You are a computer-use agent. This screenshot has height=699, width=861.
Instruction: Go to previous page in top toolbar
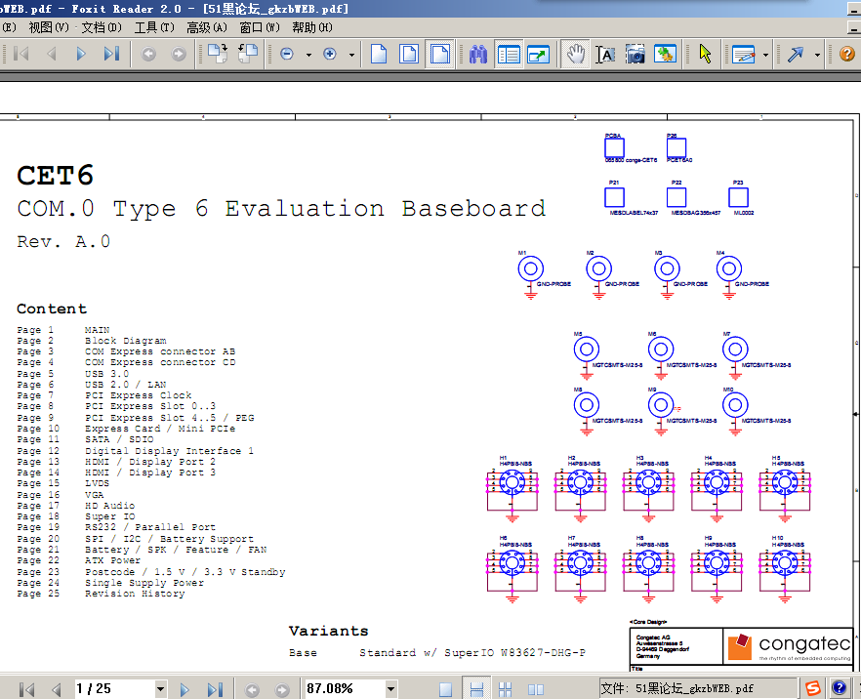point(52,54)
